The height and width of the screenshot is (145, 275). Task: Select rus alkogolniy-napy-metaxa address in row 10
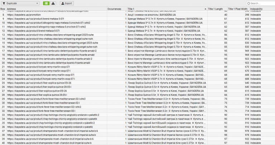point(49,23)
